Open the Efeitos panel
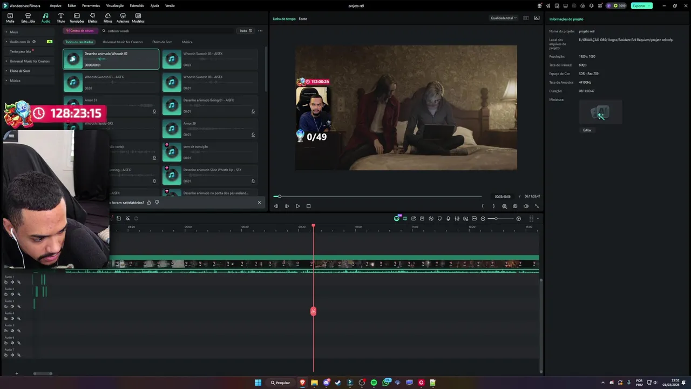The height and width of the screenshot is (389, 691). click(x=92, y=18)
